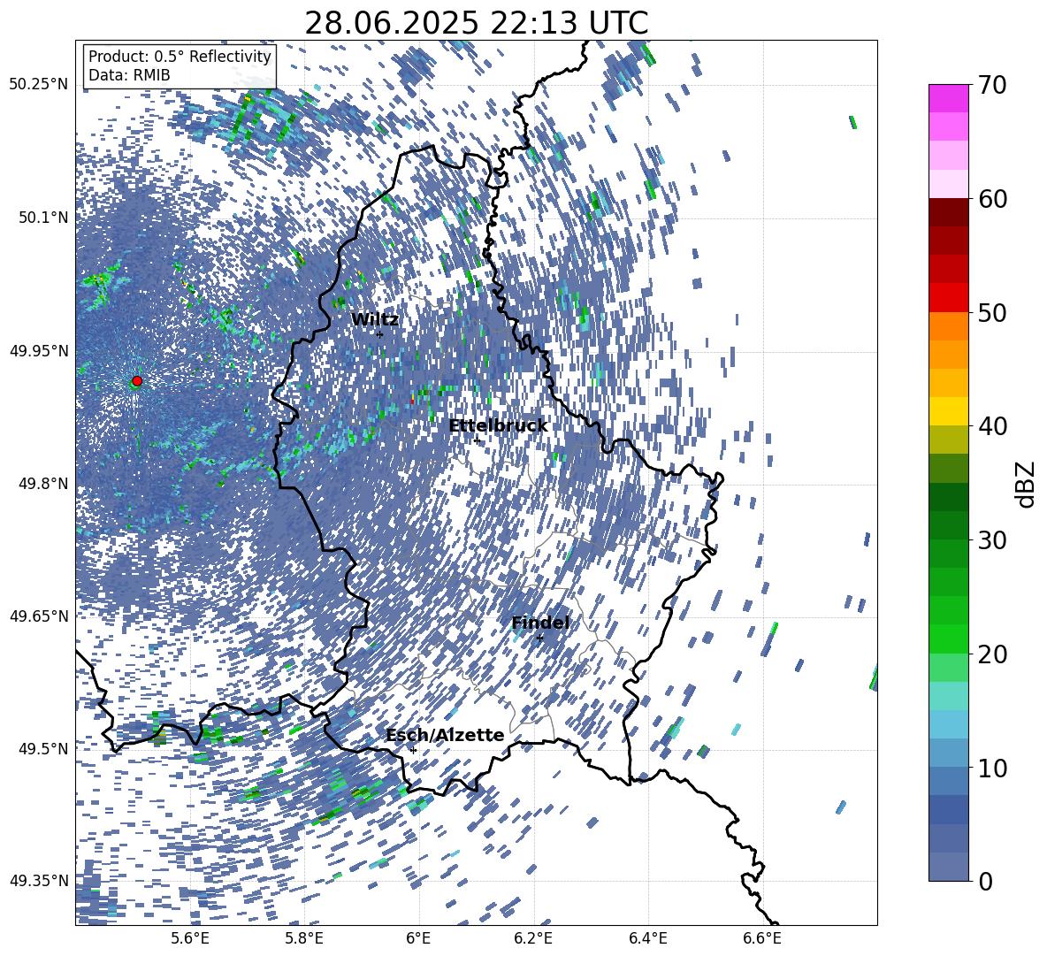Click the Findel city label

click(x=540, y=623)
